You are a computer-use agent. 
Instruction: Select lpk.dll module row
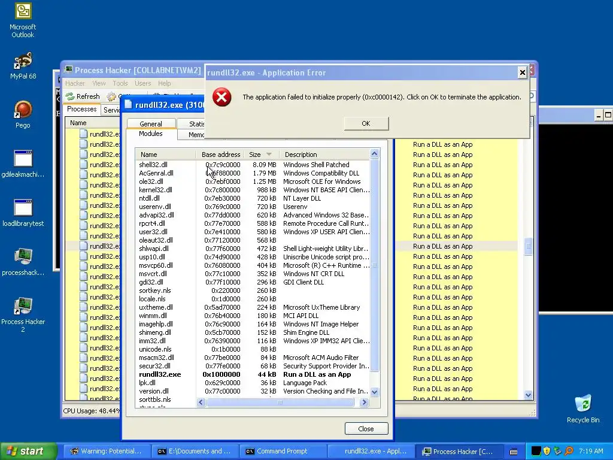tap(253, 383)
